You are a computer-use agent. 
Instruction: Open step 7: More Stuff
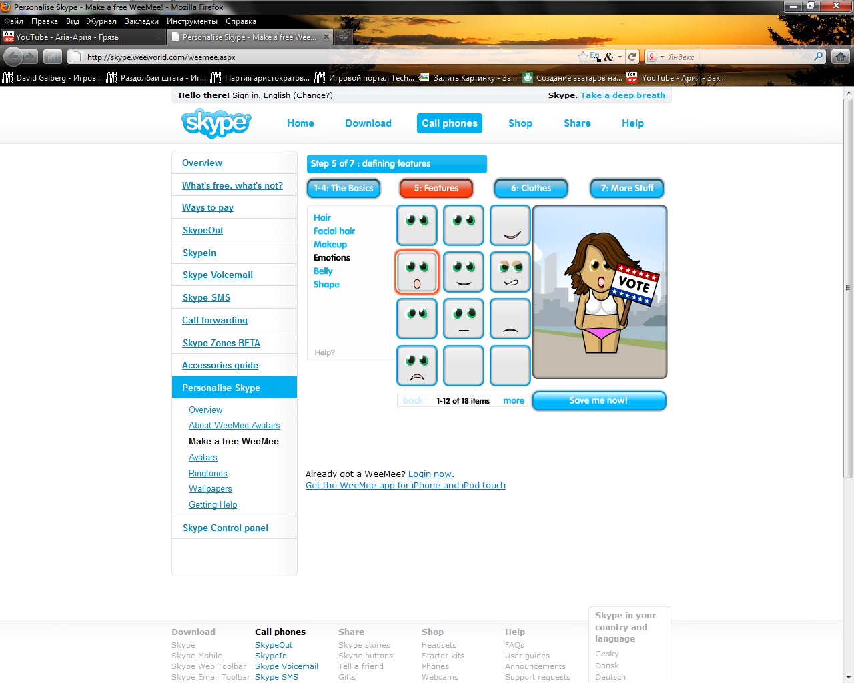pyautogui.click(x=627, y=189)
